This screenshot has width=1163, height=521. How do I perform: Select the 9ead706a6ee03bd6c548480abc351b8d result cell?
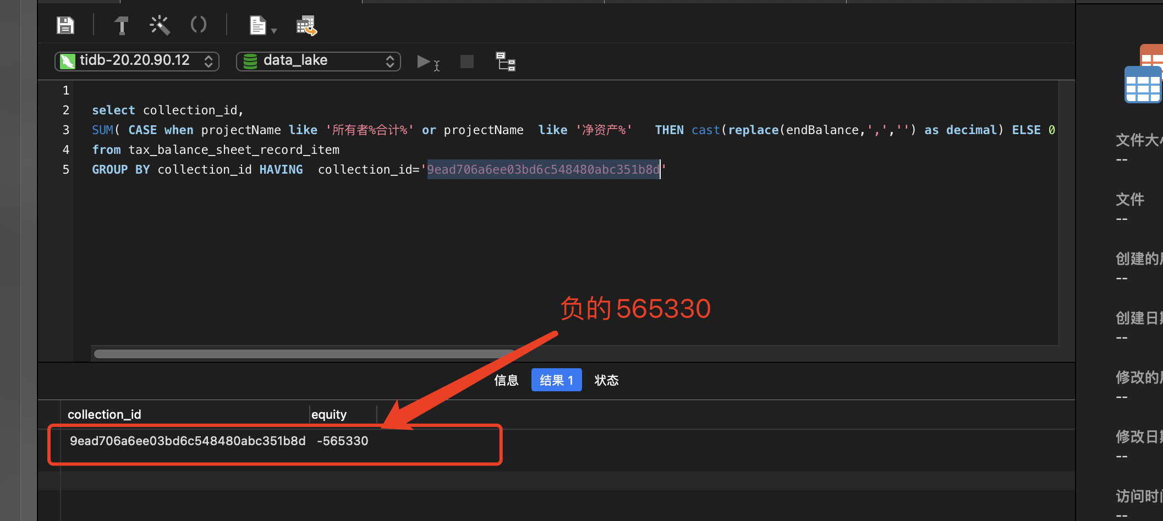(x=188, y=441)
